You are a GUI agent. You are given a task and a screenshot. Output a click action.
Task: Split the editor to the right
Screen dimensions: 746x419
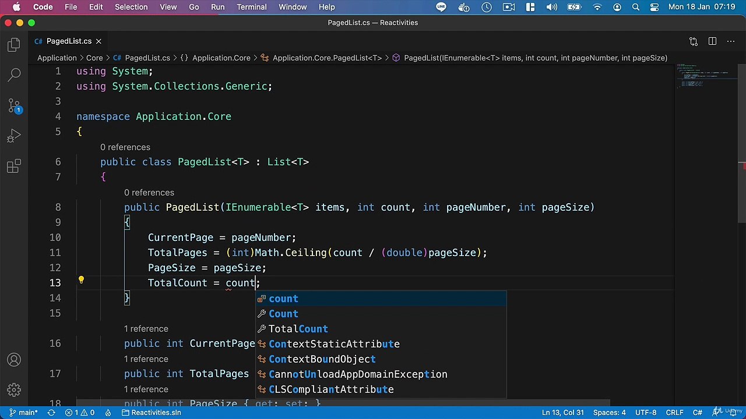712,41
